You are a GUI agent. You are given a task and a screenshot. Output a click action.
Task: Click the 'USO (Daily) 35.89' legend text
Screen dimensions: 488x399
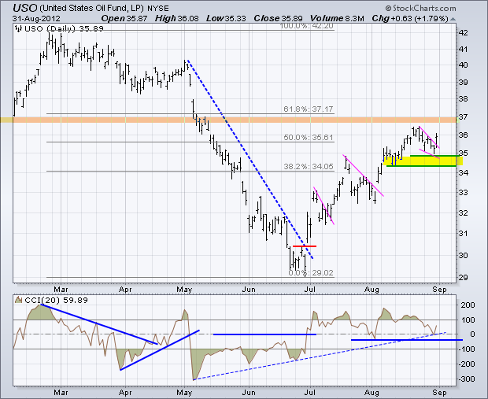click(x=64, y=28)
